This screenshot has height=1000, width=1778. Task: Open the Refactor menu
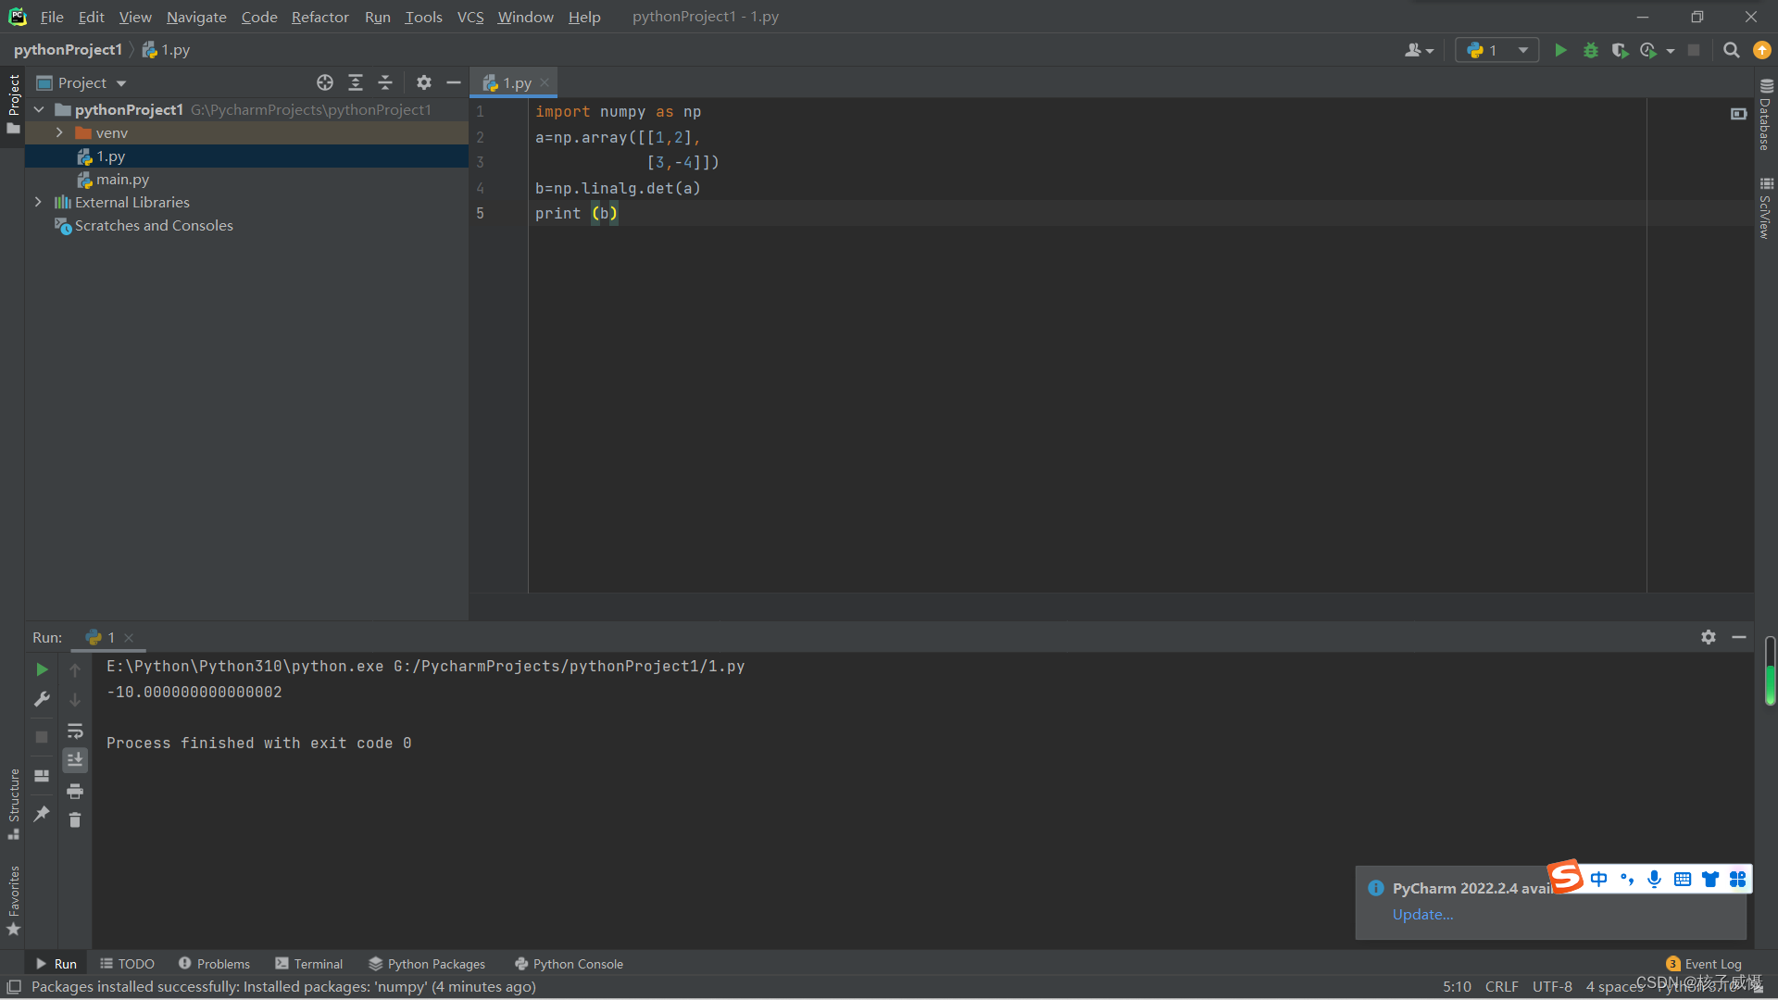319,17
